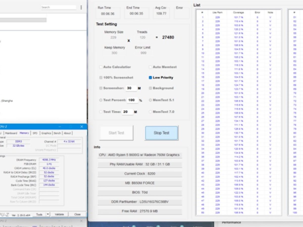Select row 1 in the left list
This screenshot has height=227, width=303.
pyautogui.click(x=239, y=17)
